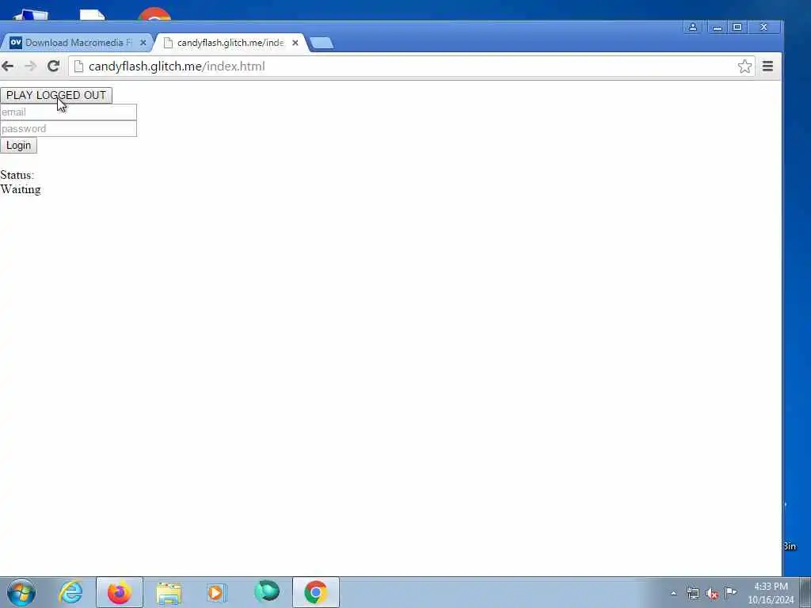Open Firefox from the taskbar
This screenshot has height=608, width=811.
pos(120,592)
